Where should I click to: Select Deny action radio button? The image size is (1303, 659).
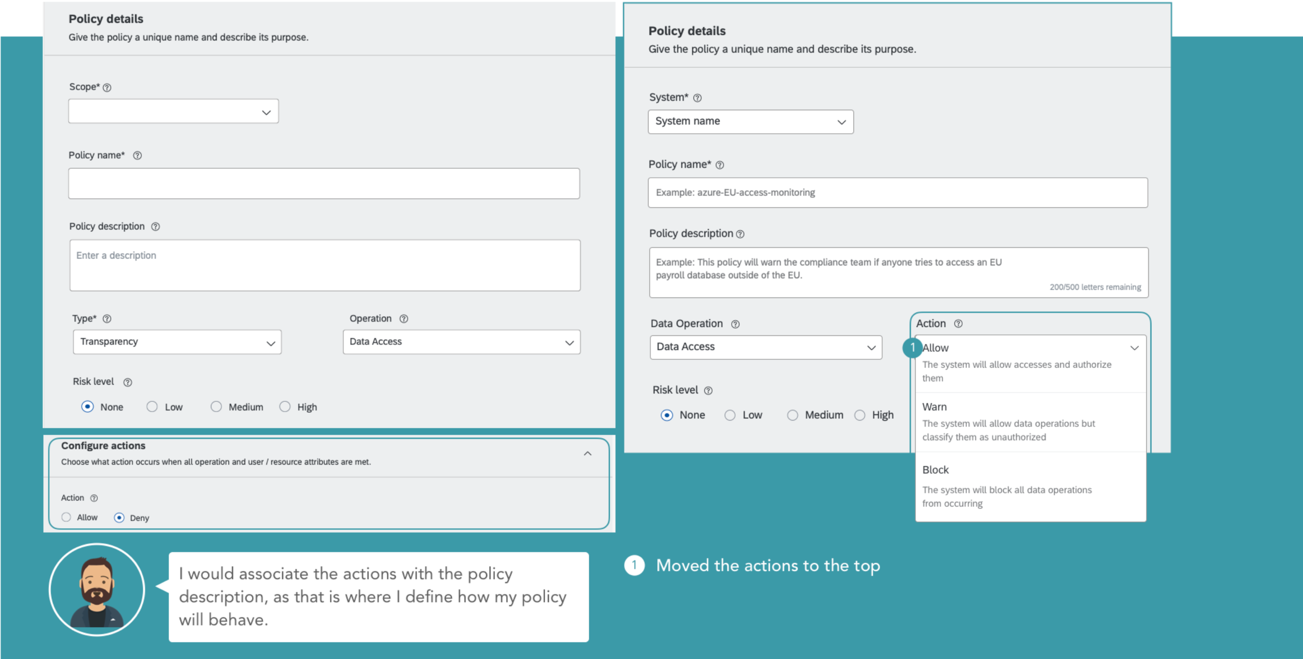coord(119,517)
